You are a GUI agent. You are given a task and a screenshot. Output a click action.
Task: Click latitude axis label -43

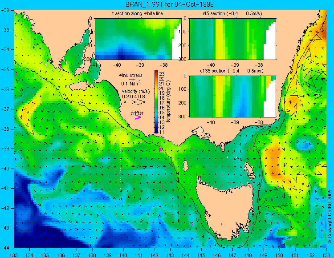click(x=5, y=228)
